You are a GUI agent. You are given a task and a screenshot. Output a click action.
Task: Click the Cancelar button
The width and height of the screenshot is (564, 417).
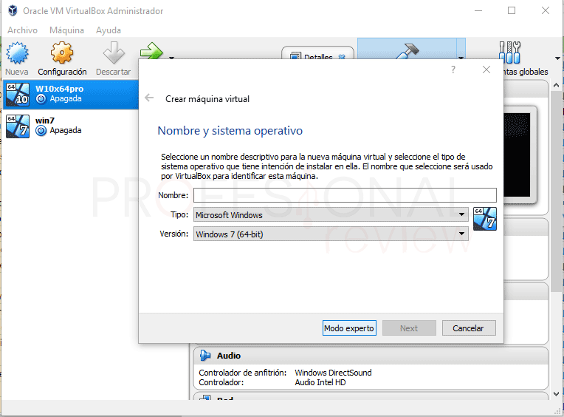tap(469, 328)
